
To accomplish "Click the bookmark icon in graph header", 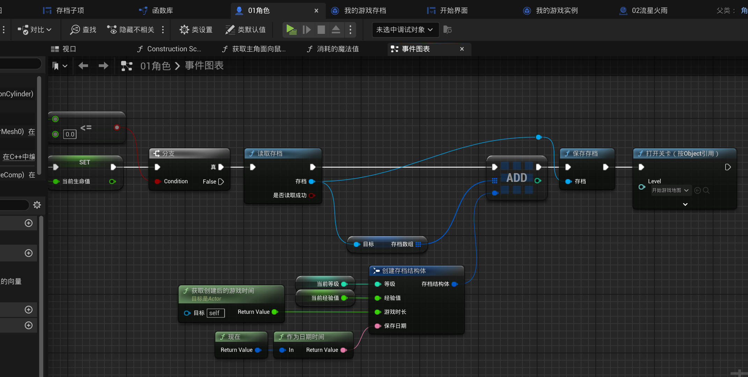I will click(56, 66).
